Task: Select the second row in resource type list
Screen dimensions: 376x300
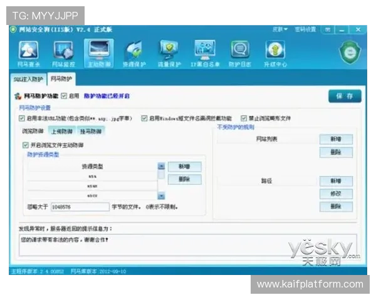Action: click(x=92, y=186)
